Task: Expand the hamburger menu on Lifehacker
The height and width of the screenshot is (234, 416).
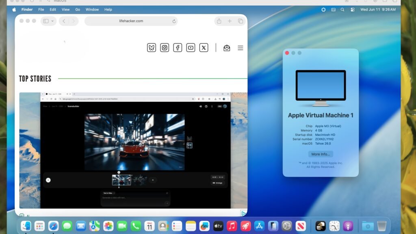Action: 240,48
